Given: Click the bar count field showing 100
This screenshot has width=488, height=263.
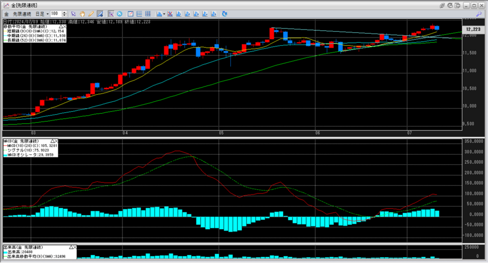Looking at the screenshot, I should click(x=55, y=14).
